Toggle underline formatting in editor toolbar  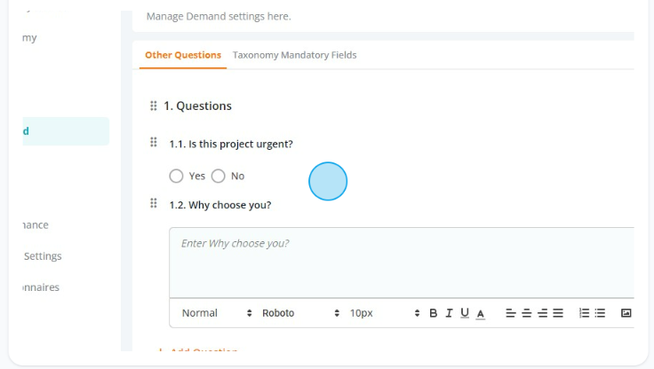465,313
